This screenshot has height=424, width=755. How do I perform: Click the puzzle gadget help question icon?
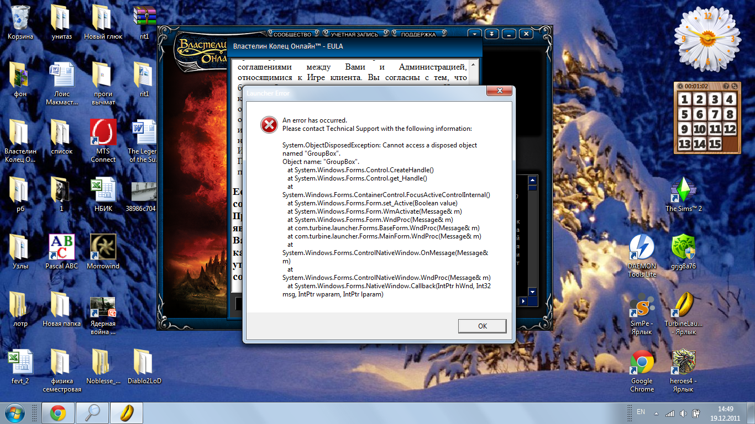point(725,86)
